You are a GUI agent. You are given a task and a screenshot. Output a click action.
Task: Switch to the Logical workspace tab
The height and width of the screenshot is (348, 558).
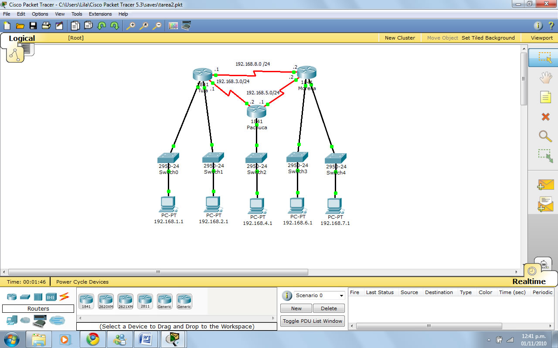coord(22,38)
